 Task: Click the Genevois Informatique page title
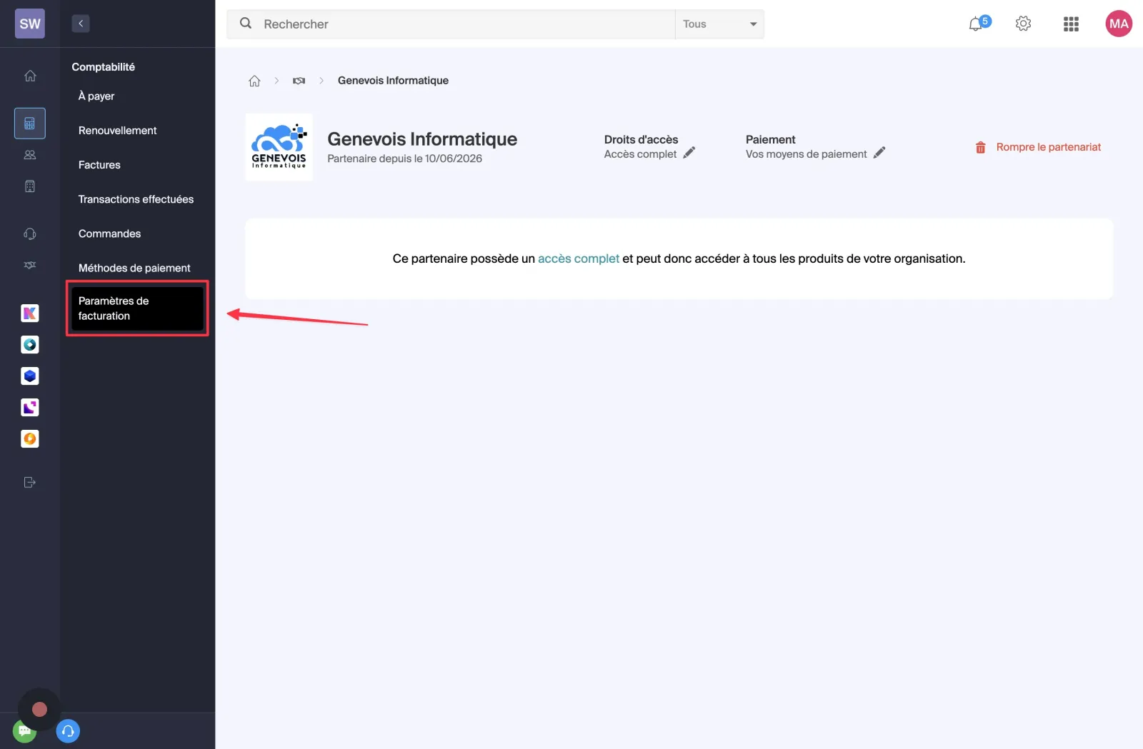[x=422, y=139]
